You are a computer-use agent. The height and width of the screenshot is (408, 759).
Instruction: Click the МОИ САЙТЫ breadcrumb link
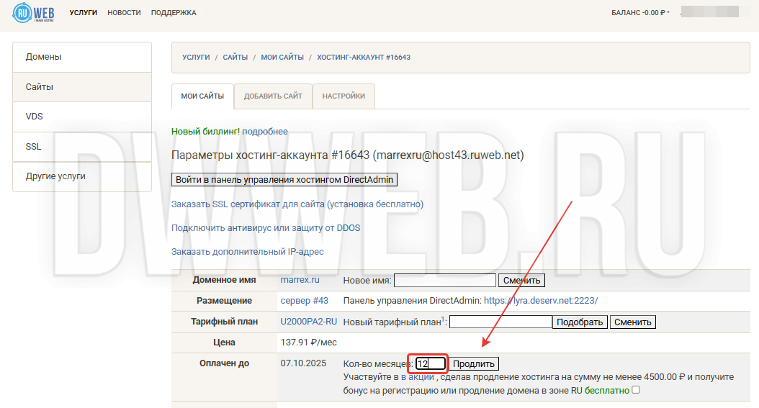pyautogui.click(x=282, y=57)
